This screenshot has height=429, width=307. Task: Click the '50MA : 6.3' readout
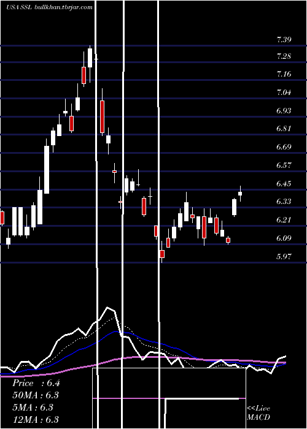pos(36,395)
